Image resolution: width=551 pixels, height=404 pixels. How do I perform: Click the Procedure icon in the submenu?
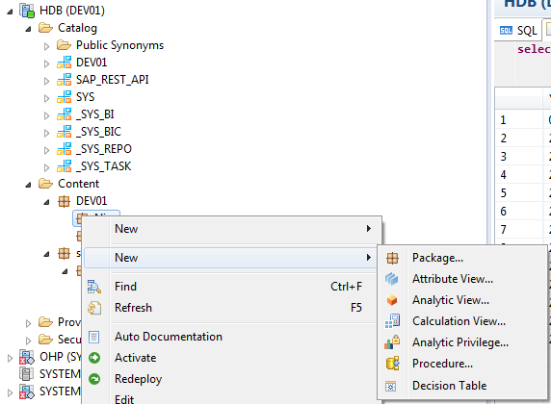point(392,364)
